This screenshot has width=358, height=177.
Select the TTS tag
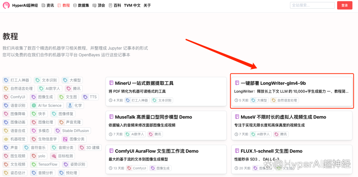pos(90,97)
